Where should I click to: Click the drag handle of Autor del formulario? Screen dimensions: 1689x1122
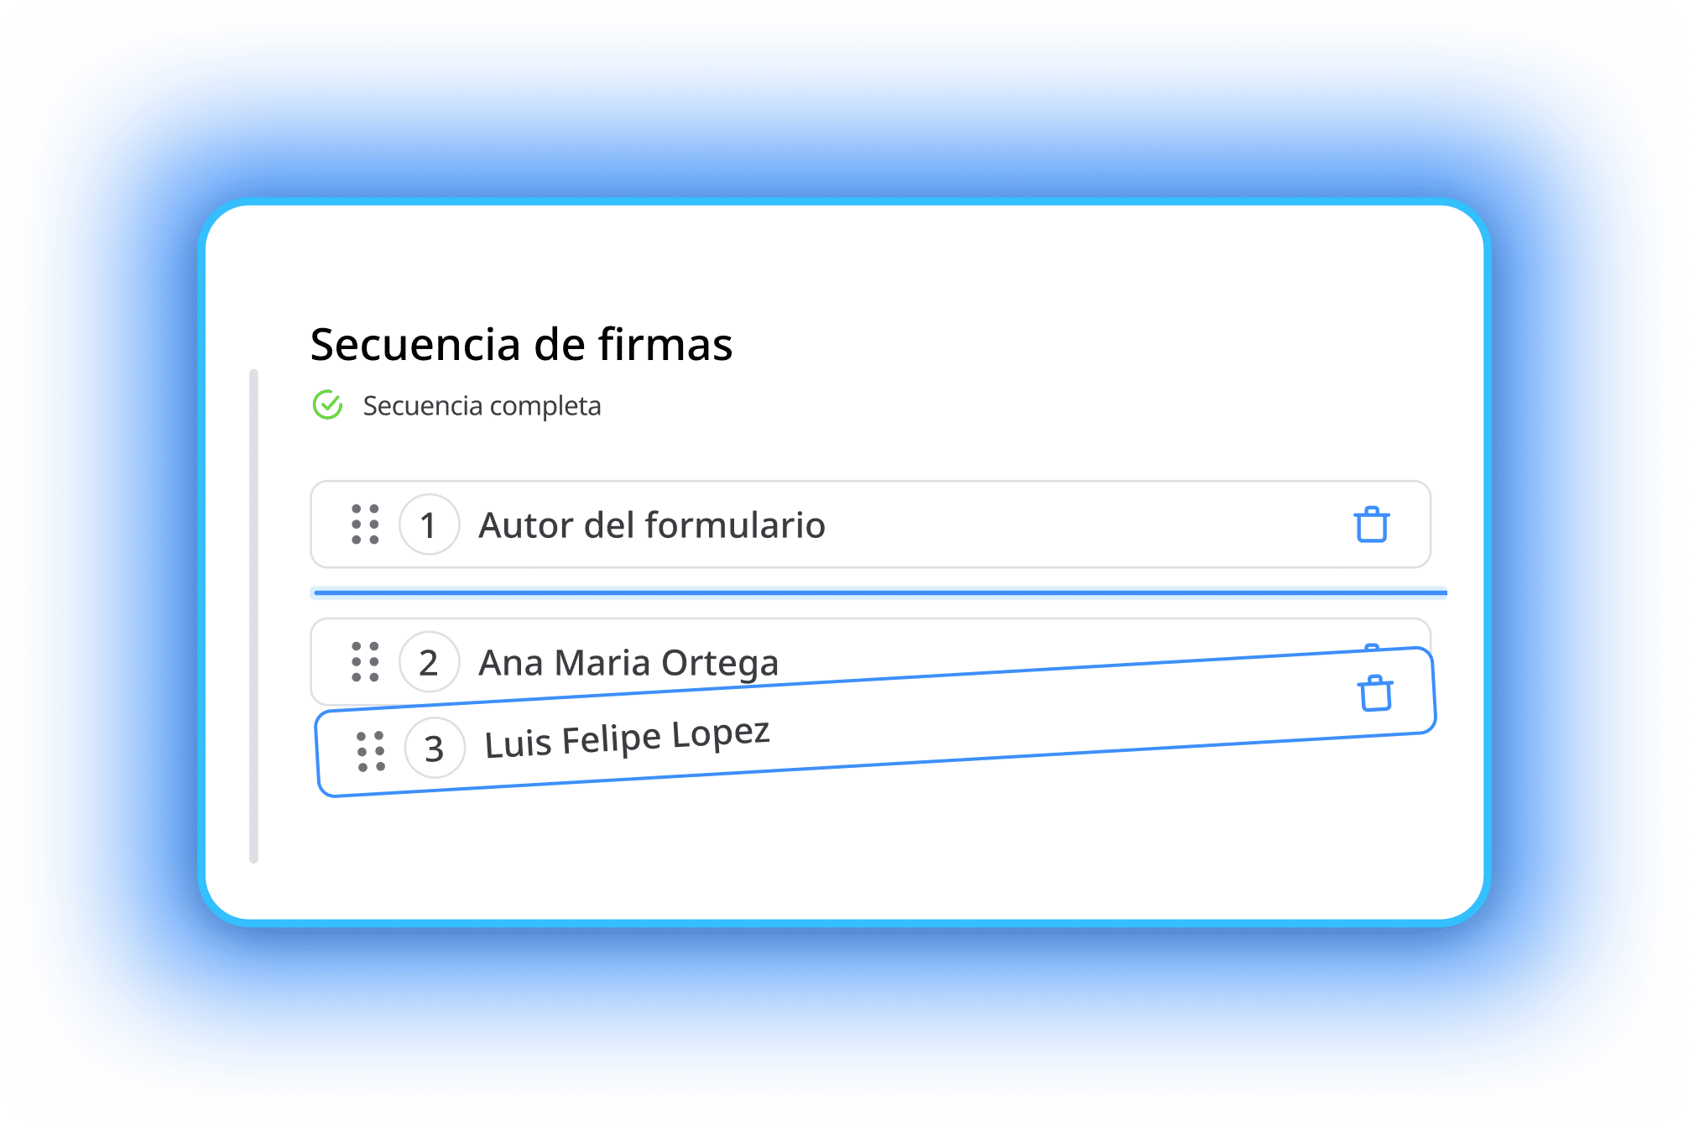(367, 525)
